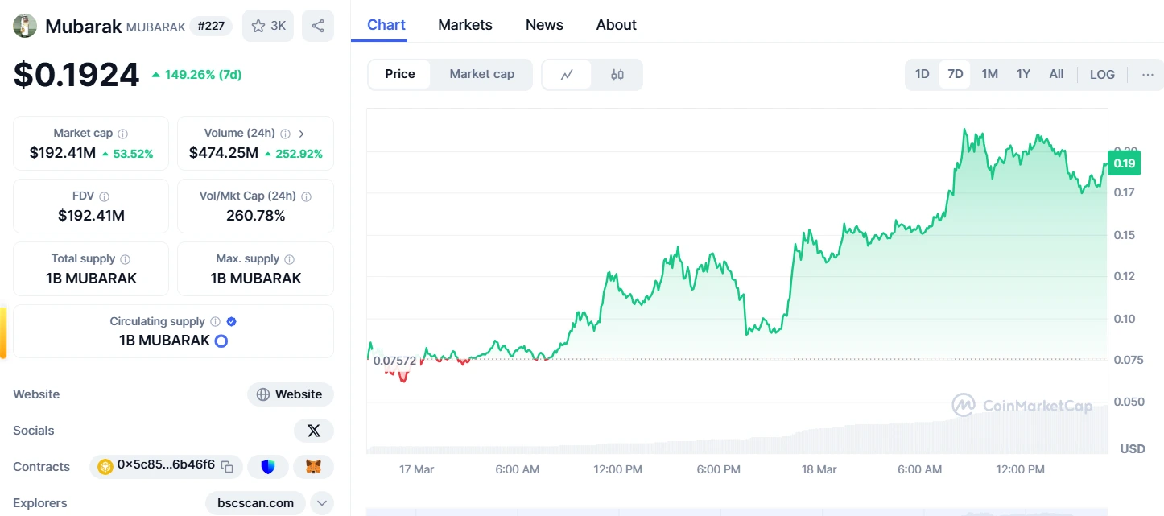Screen dimensions: 1164x516
Task: Set chart range to All
Action: [x=1056, y=74]
